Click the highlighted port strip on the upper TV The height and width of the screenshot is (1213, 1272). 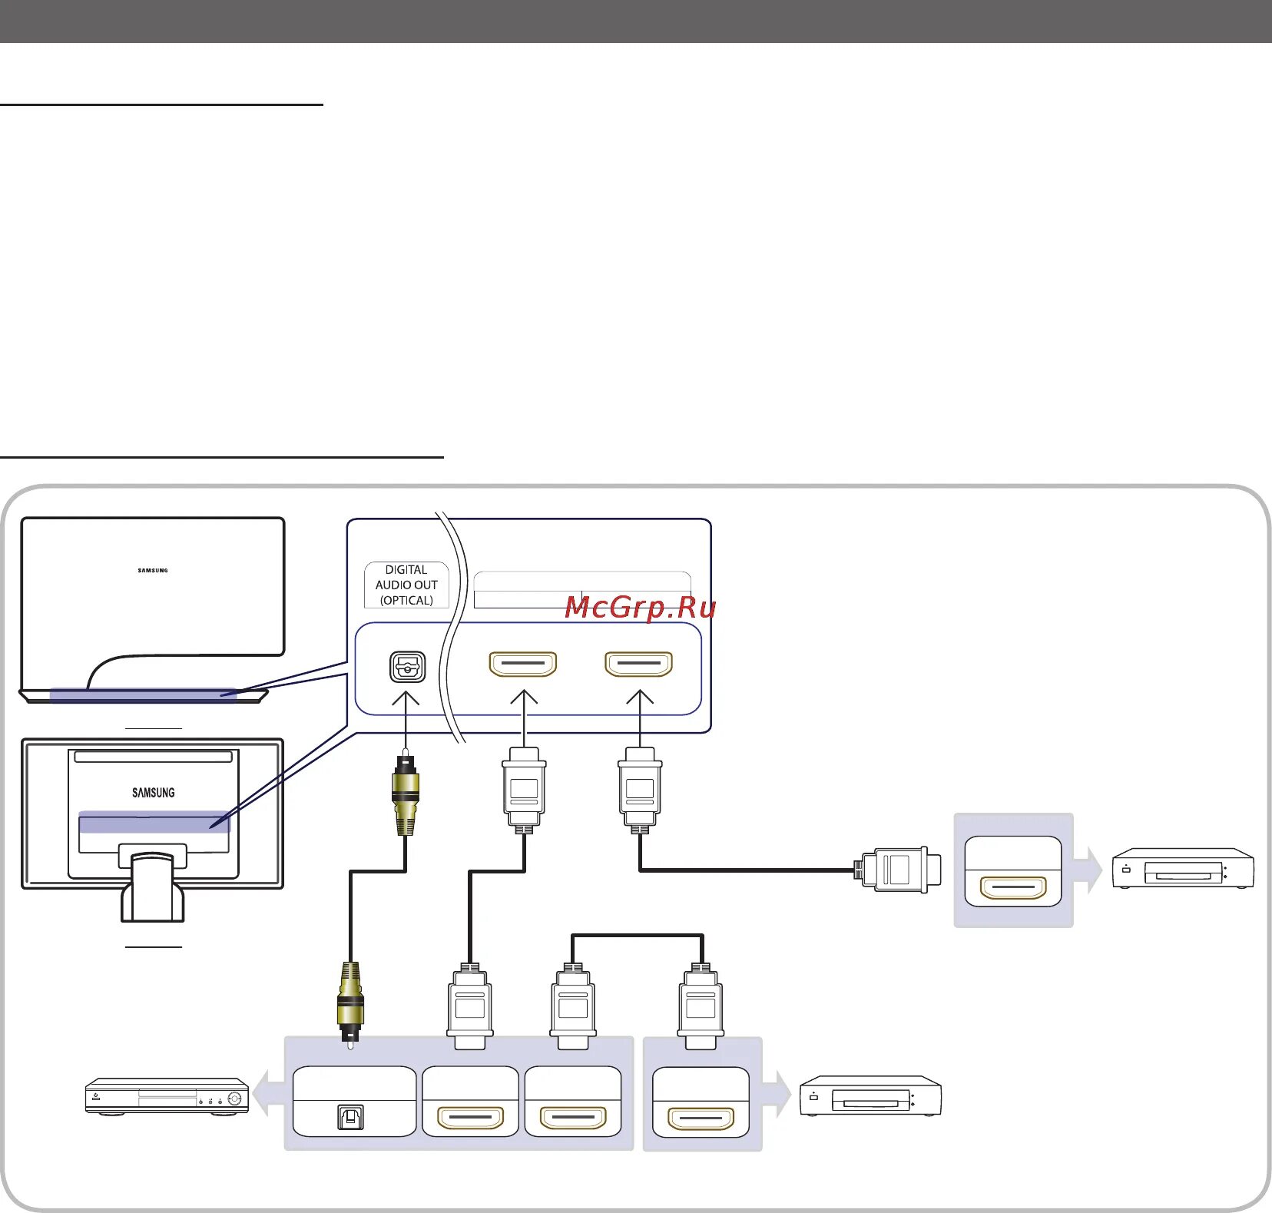click(x=144, y=695)
